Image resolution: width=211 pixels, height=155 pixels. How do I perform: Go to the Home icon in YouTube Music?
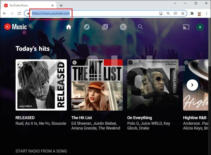(x=68, y=27)
